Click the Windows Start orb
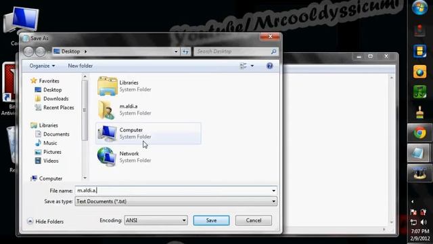This screenshot has width=433, height=244. click(419, 7)
